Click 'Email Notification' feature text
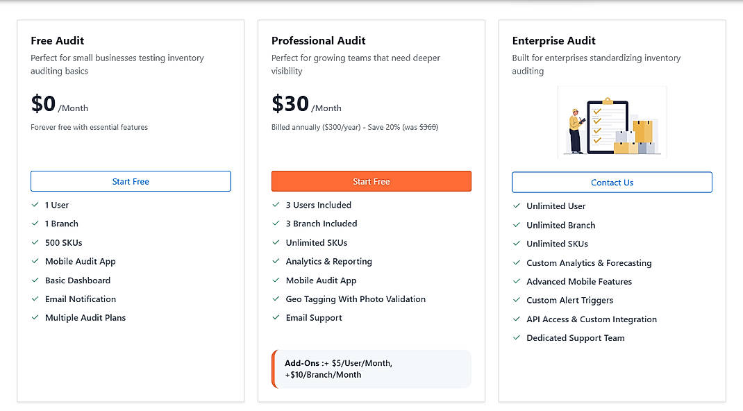 81,299
